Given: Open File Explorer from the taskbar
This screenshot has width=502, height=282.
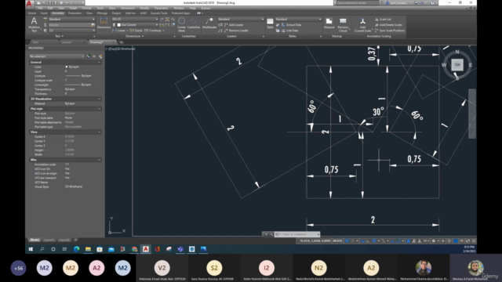Looking at the screenshot, I should pyautogui.click(x=88, y=249).
